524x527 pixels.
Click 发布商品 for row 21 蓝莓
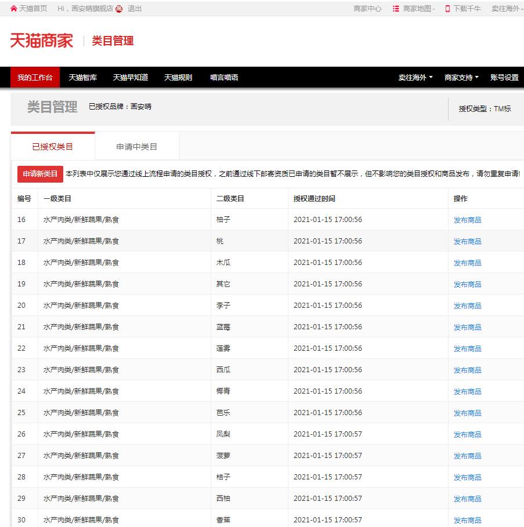click(468, 328)
